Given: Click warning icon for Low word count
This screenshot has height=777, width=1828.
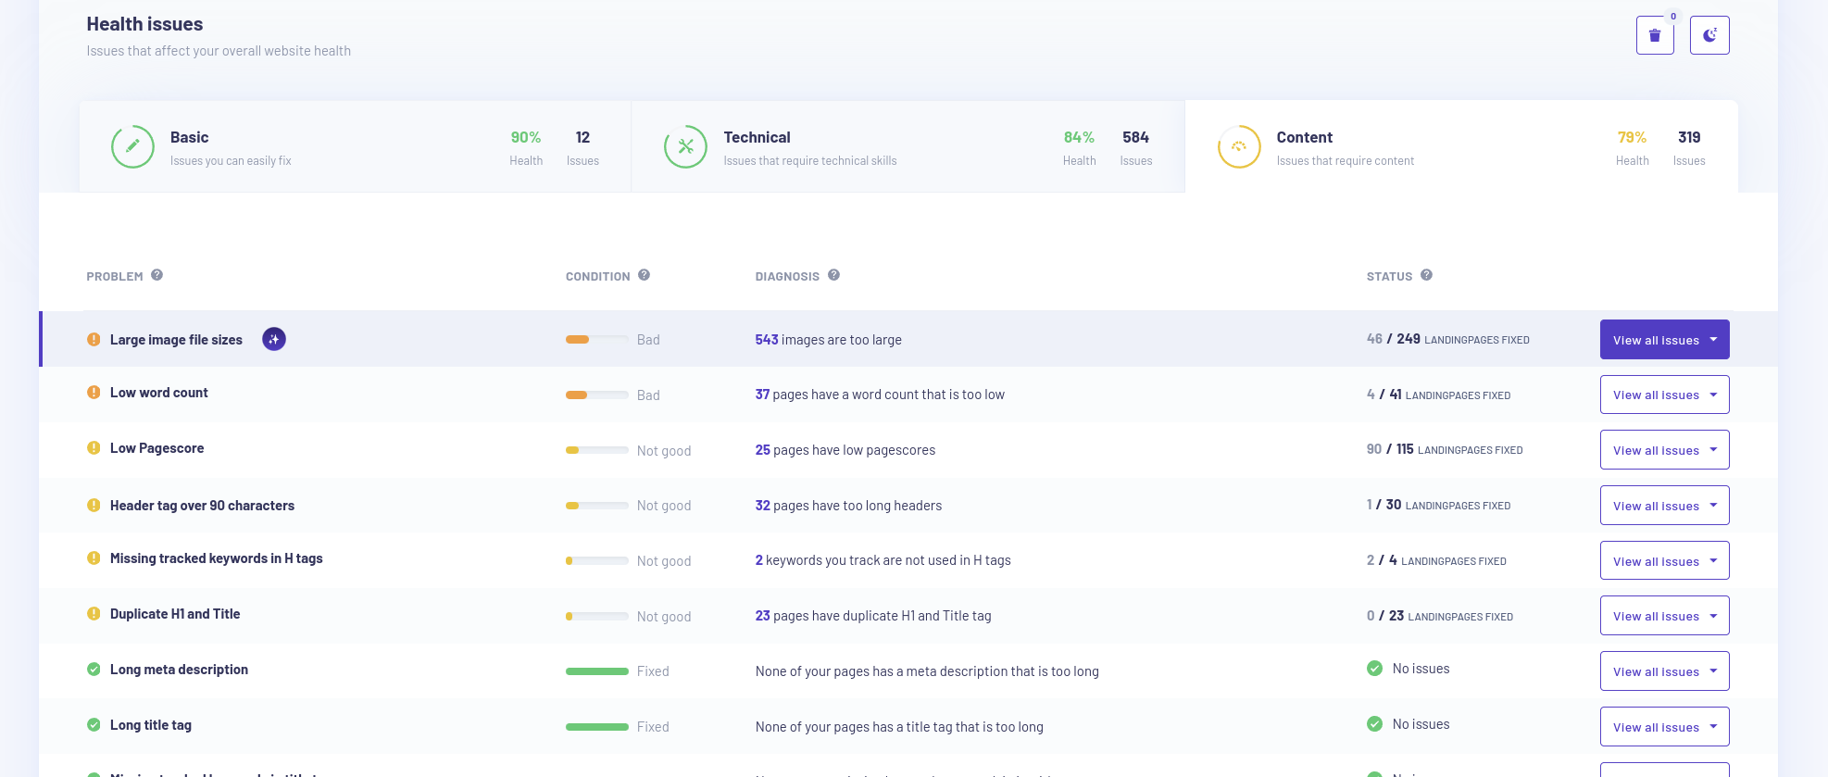Looking at the screenshot, I should 94,393.
